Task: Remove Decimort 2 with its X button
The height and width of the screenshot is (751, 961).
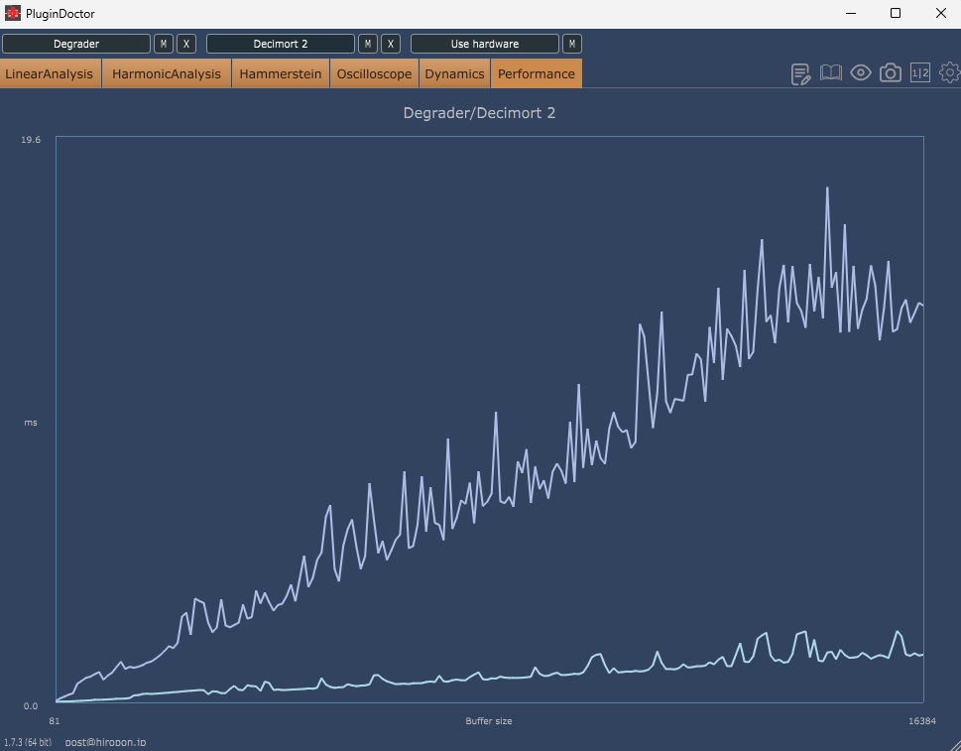Action: click(x=391, y=44)
